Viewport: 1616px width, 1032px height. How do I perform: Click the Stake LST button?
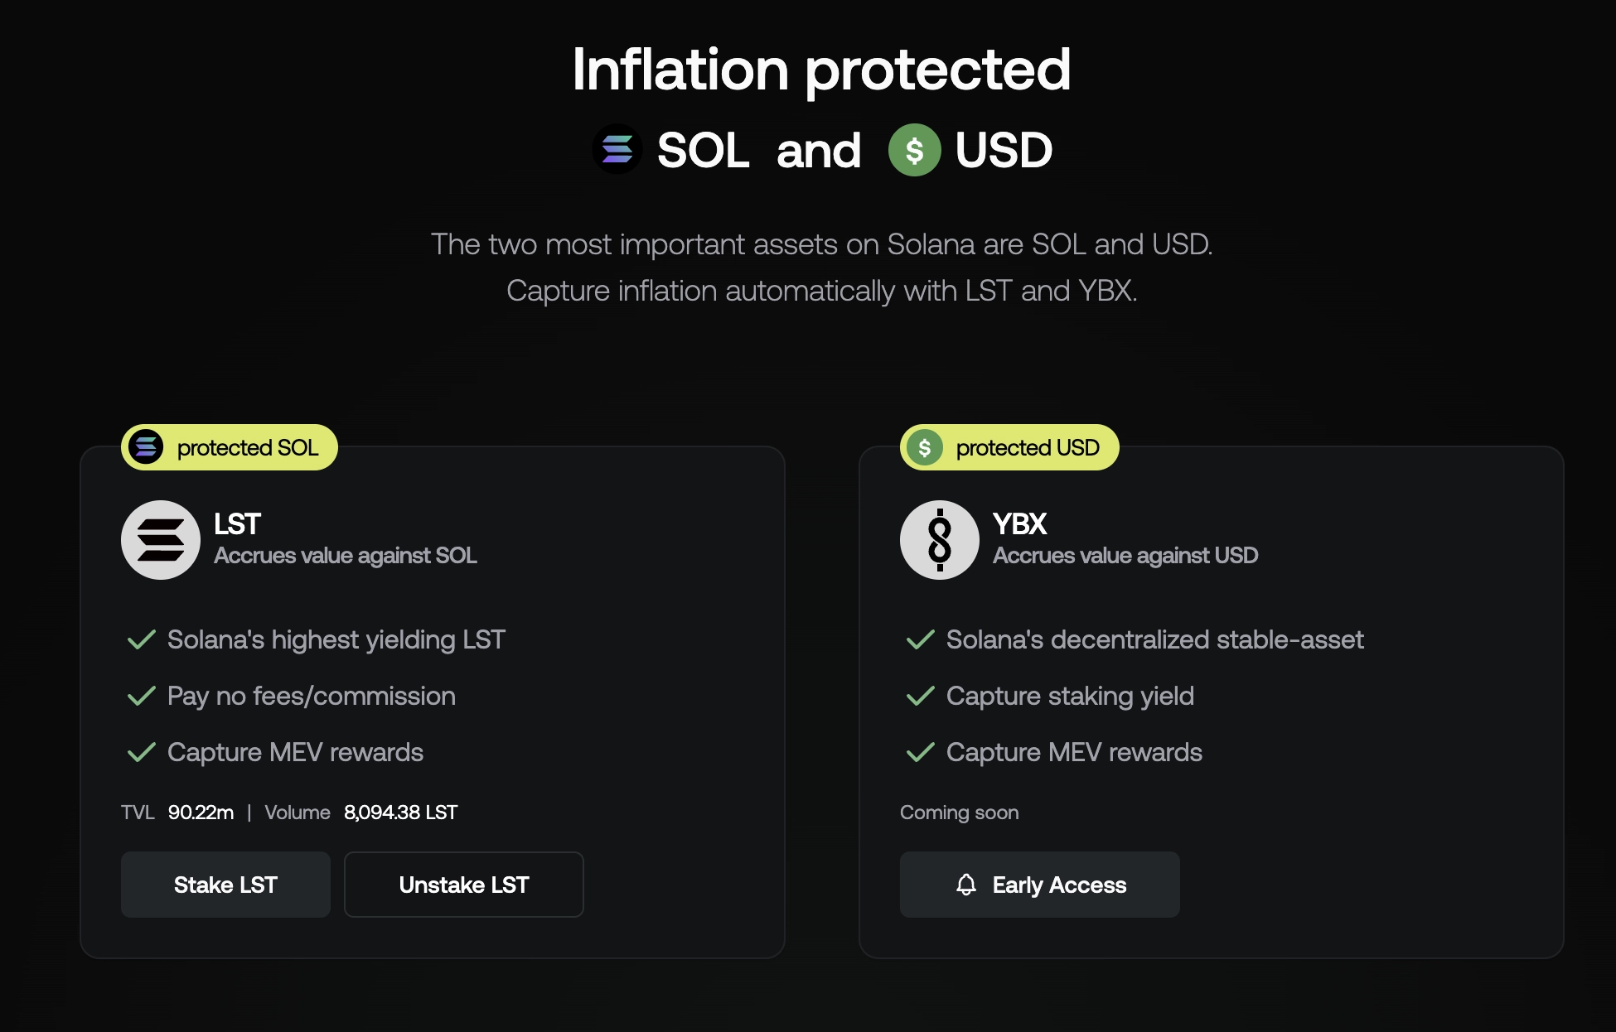coord(225,885)
